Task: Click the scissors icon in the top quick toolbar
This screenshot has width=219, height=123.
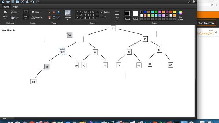Action: [x=23, y=2]
